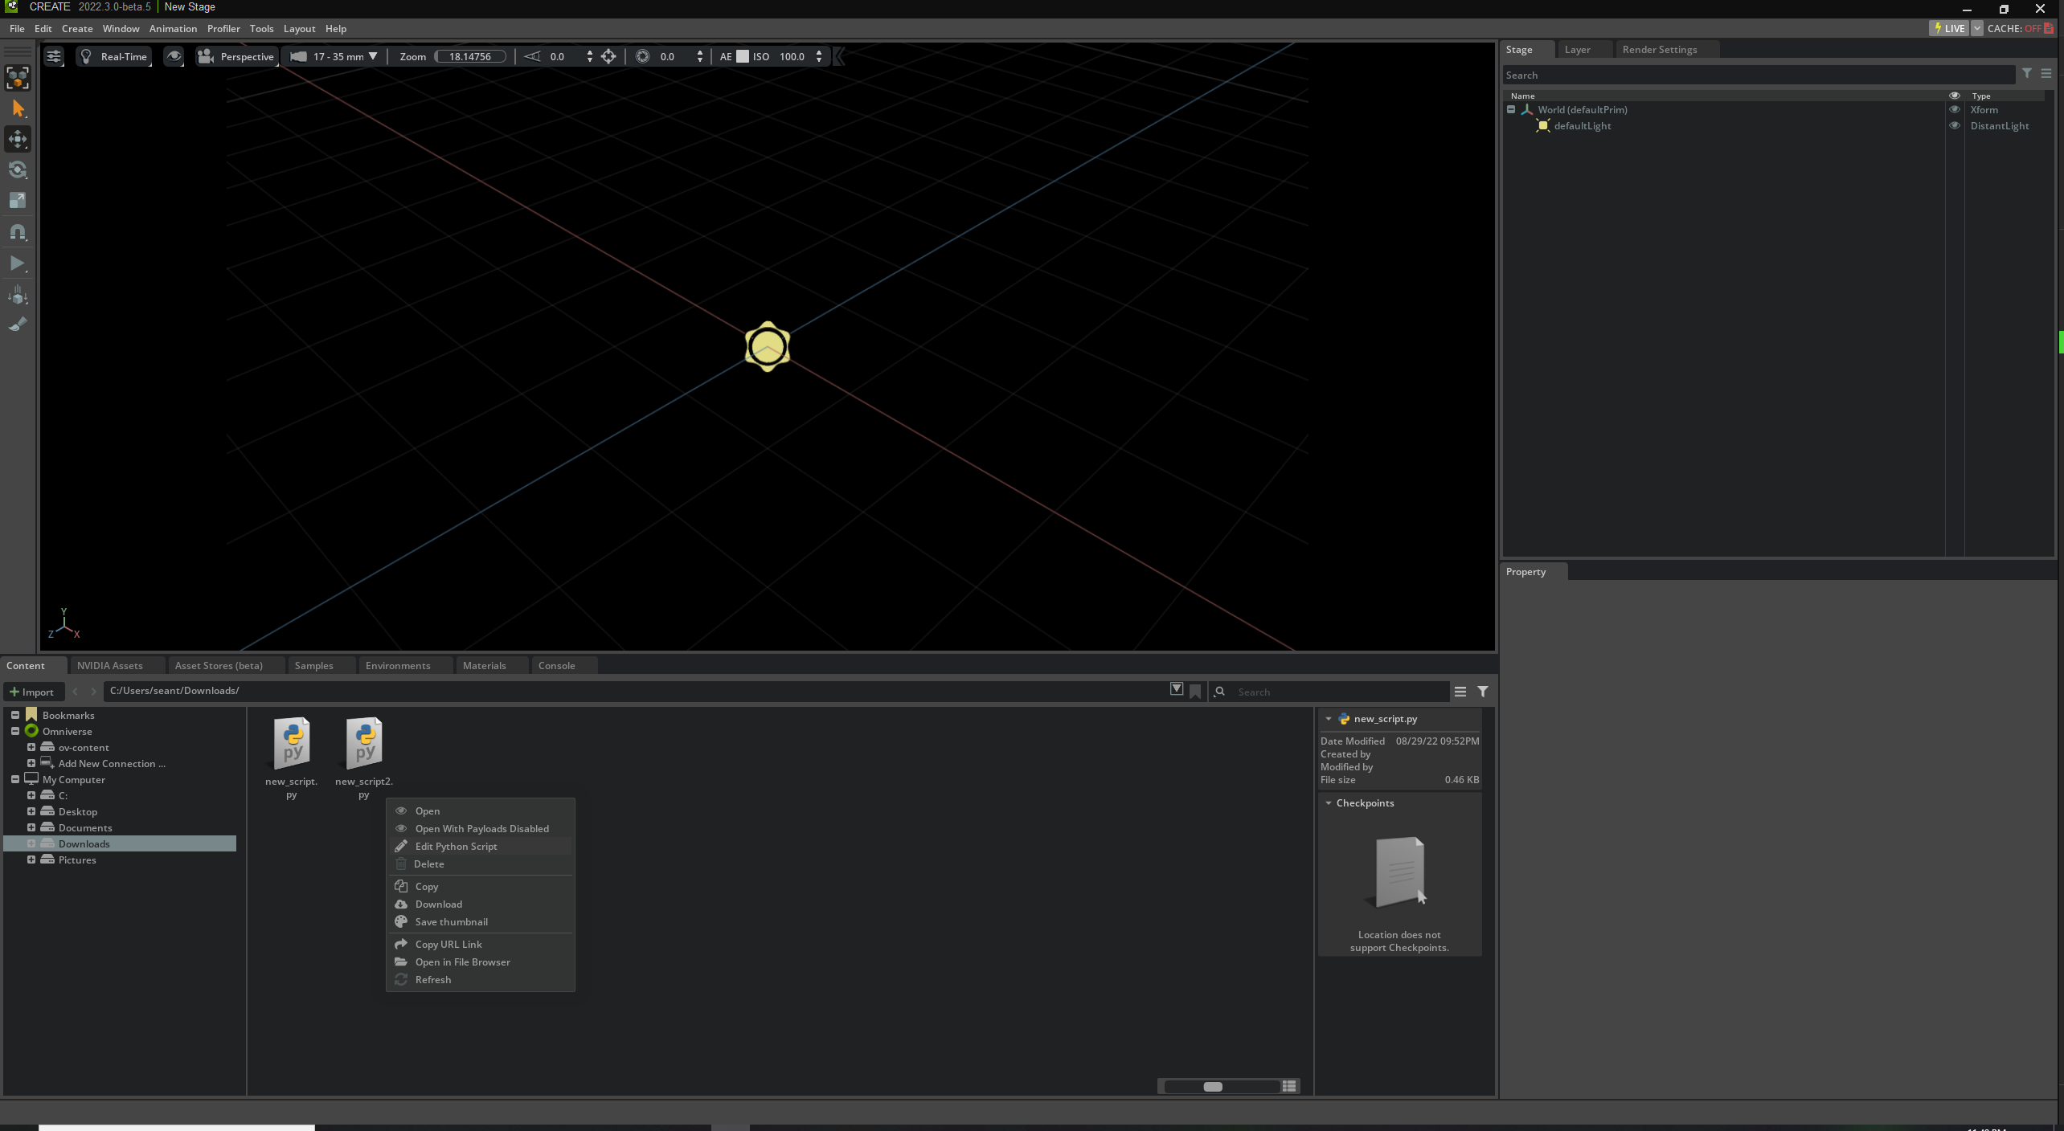Toggle the AE auto exposure checkbox
The width and height of the screenshot is (2064, 1131).
point(743,56)
